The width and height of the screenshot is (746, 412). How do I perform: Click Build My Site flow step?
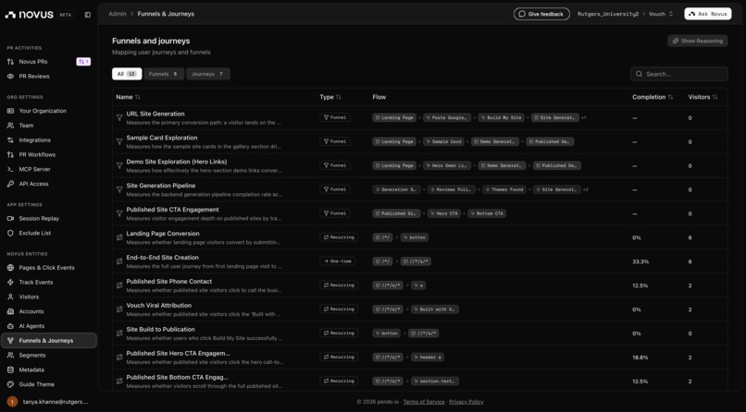tap(502, 117)
